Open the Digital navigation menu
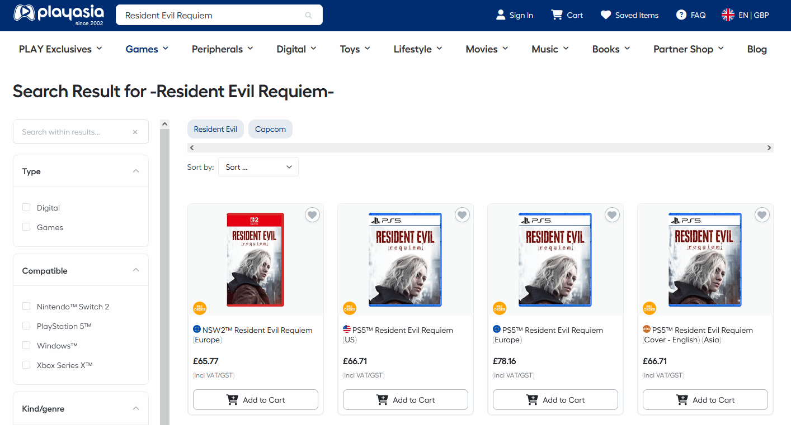Viewport: 791px width, 425px height. (296, 49)
